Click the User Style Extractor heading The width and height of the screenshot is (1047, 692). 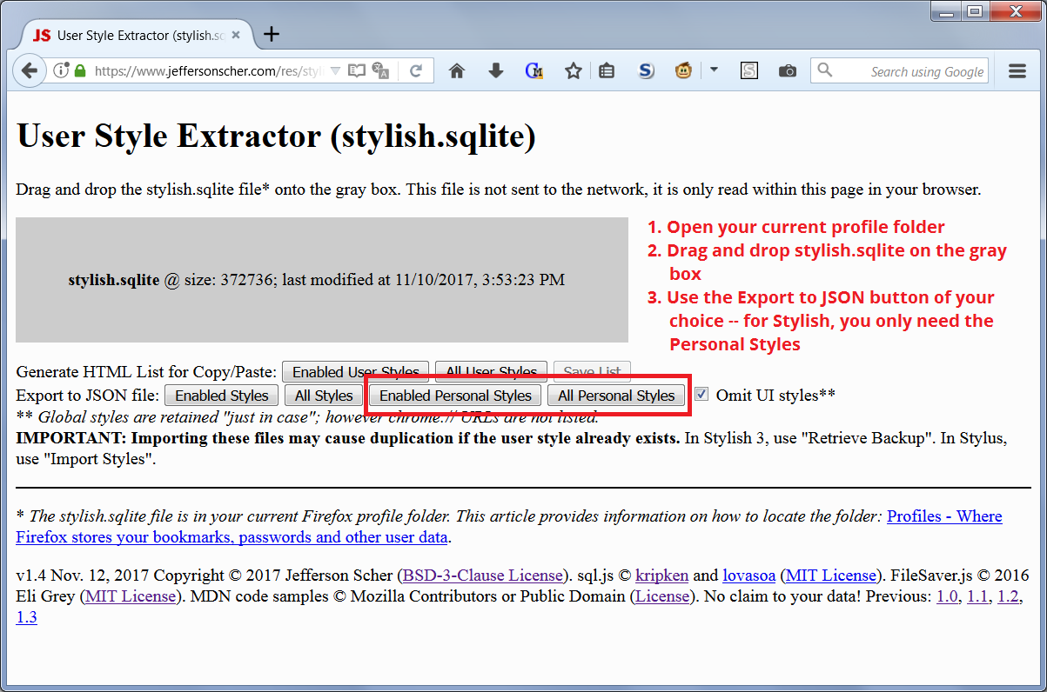[276, 136]
